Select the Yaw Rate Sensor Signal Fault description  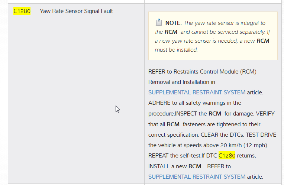pos(76,11)
